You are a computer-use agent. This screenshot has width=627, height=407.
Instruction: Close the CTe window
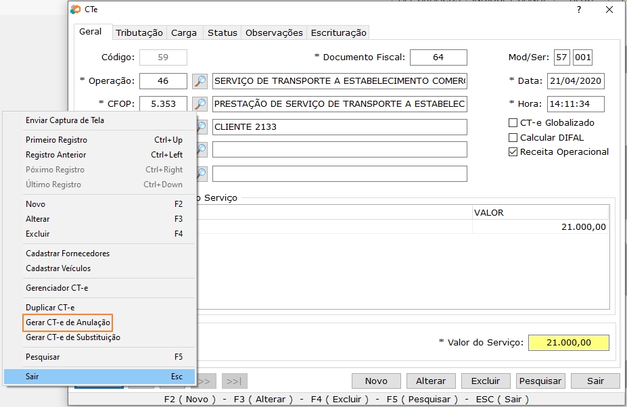coord(609,9)
